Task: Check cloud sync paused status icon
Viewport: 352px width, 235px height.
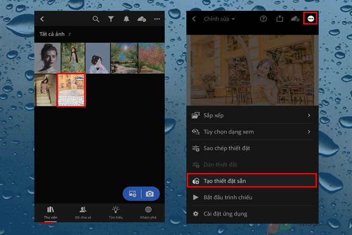Action: (x=142, y=19)
